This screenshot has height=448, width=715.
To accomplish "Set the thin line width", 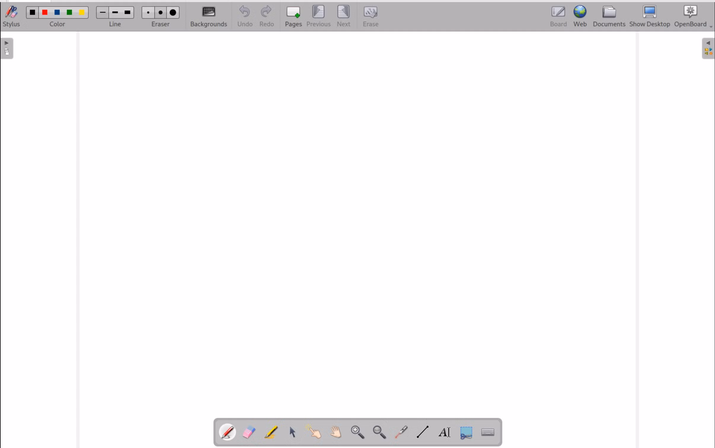I will tap(103, 12).
